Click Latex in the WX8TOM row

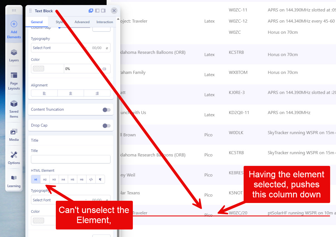tap(209, 75)
